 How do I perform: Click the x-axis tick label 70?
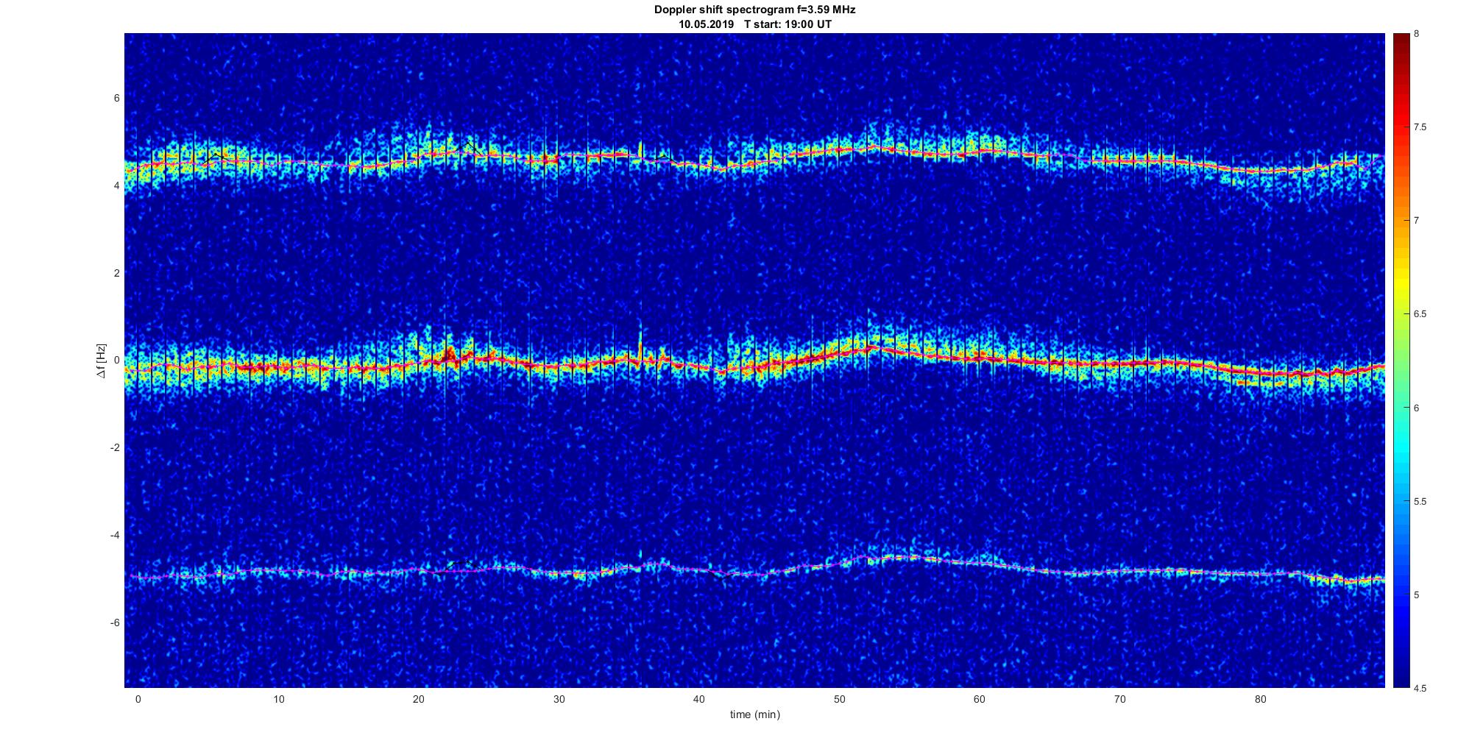pos(1120,699)
